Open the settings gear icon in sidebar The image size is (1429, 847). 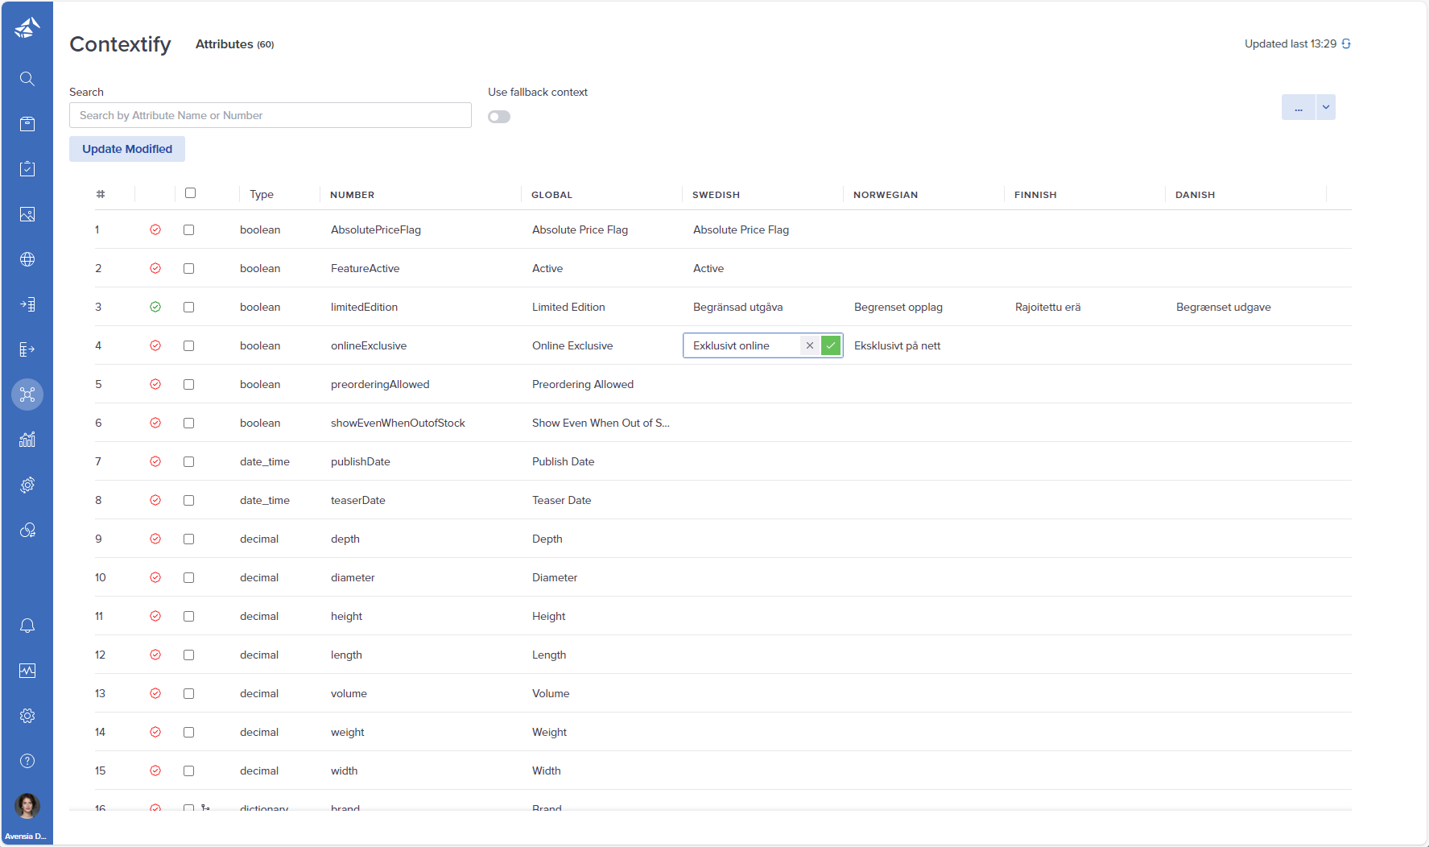coord(27,716)
